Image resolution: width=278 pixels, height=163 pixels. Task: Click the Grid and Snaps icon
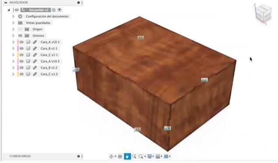pyautogui.click(x=158, y=156)
